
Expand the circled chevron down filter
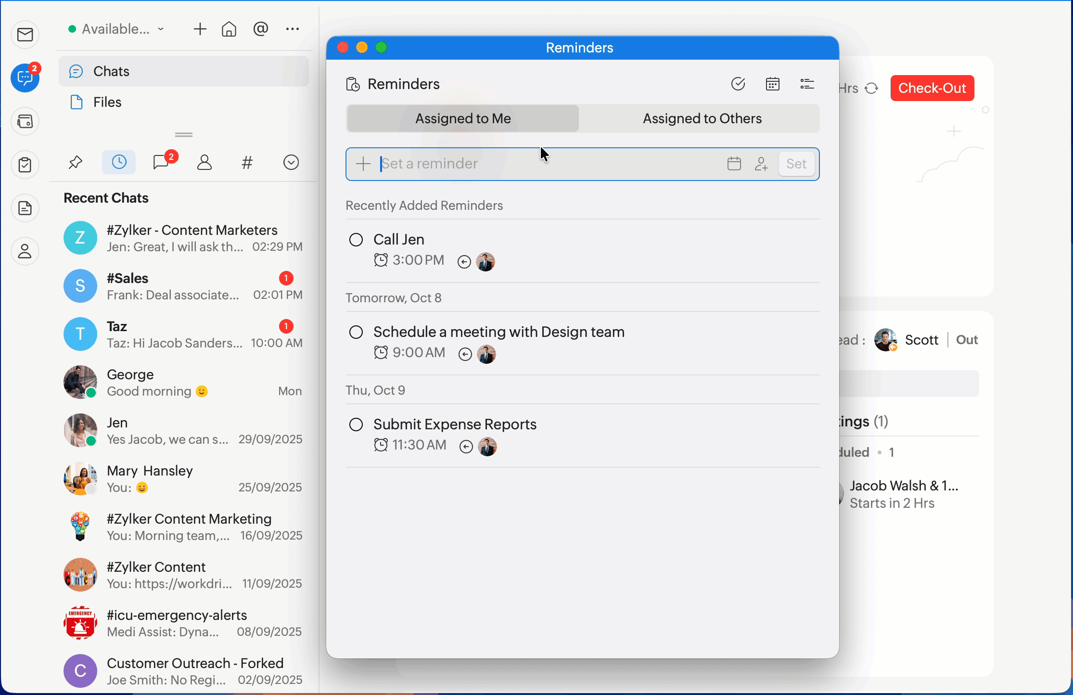tap(291, 163)
